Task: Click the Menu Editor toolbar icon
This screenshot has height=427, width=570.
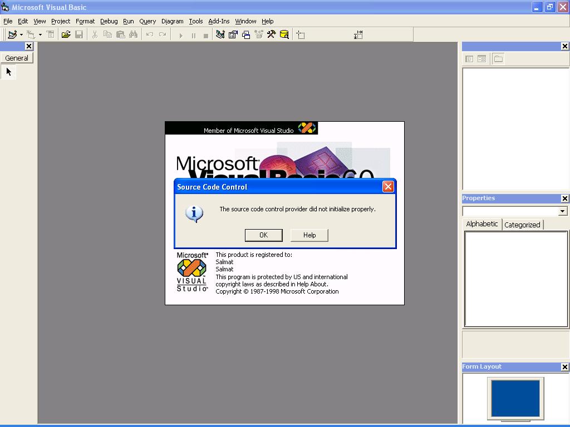Action: tap(50, 34)
